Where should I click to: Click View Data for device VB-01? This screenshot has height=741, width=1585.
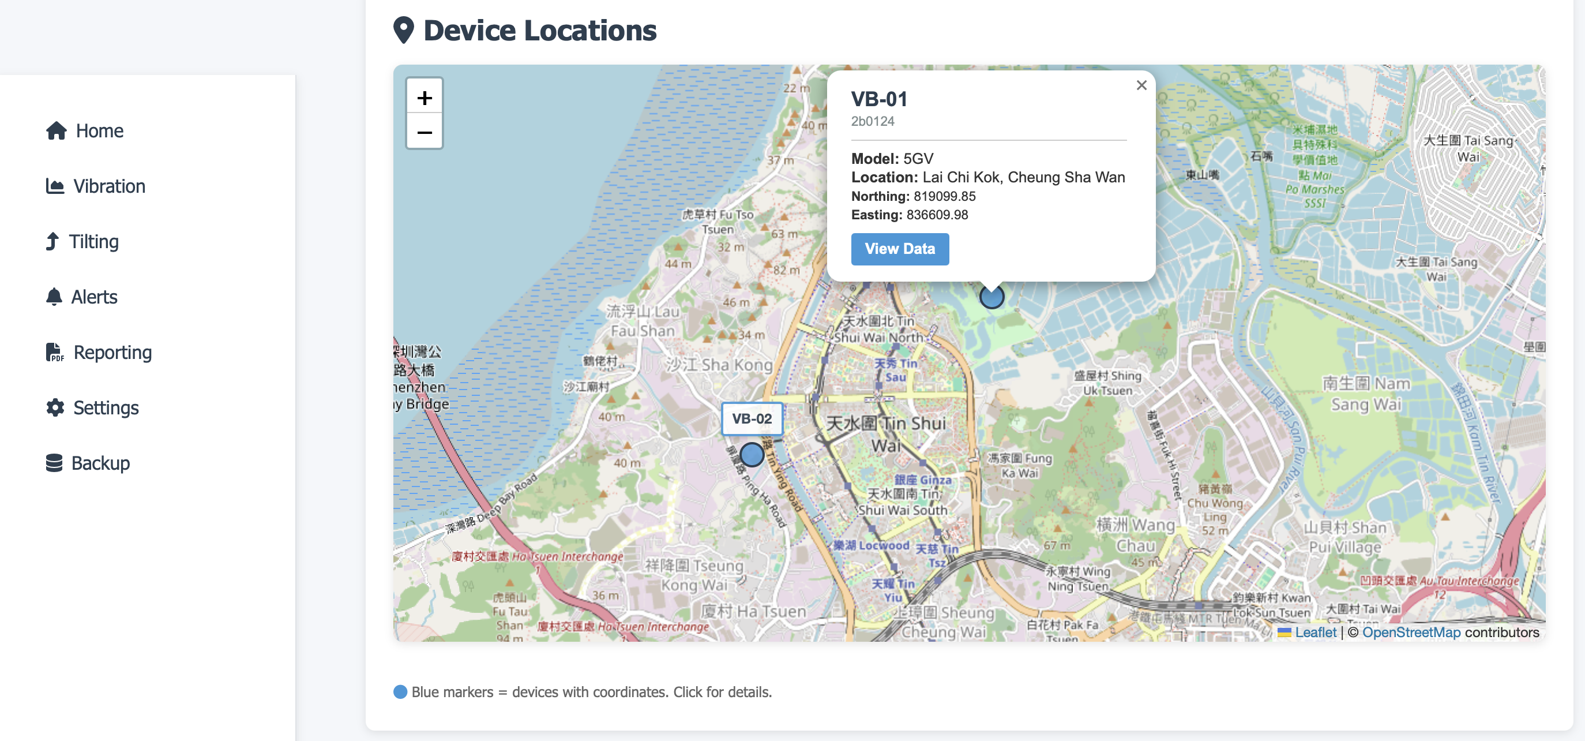click(x=900, y=249)
